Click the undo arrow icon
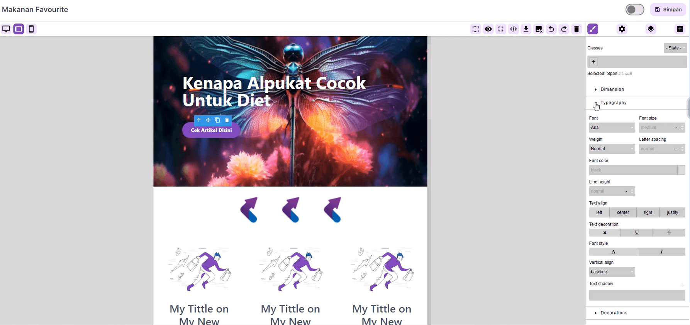Image resolution: width=690 pixels, height=325 pixels. pyautogui.click(x=551, y=29)
